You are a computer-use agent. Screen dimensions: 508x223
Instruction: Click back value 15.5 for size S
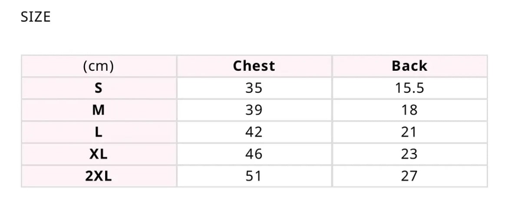coord(409,88)
